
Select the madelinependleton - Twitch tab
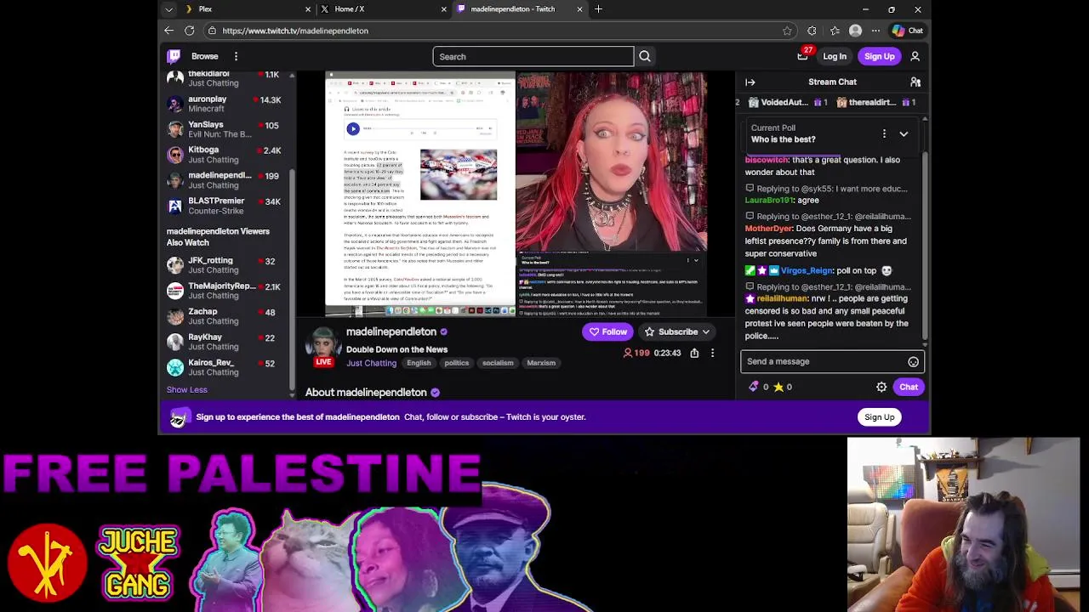518,9
